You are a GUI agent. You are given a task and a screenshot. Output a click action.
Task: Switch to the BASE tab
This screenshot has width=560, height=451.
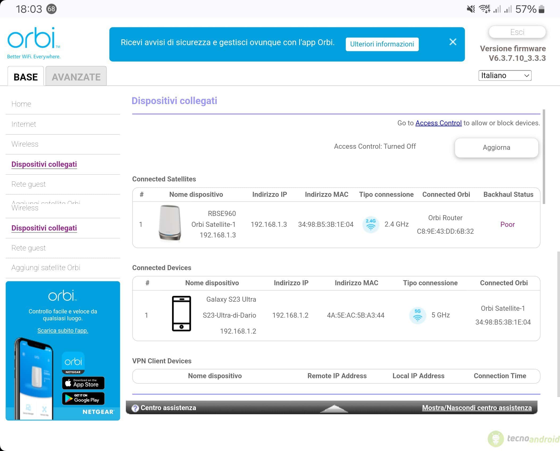pyautogui.click(x=26, y=76)
